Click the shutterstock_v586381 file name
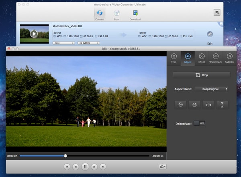The image size is (241, 177). click(67, 26)
